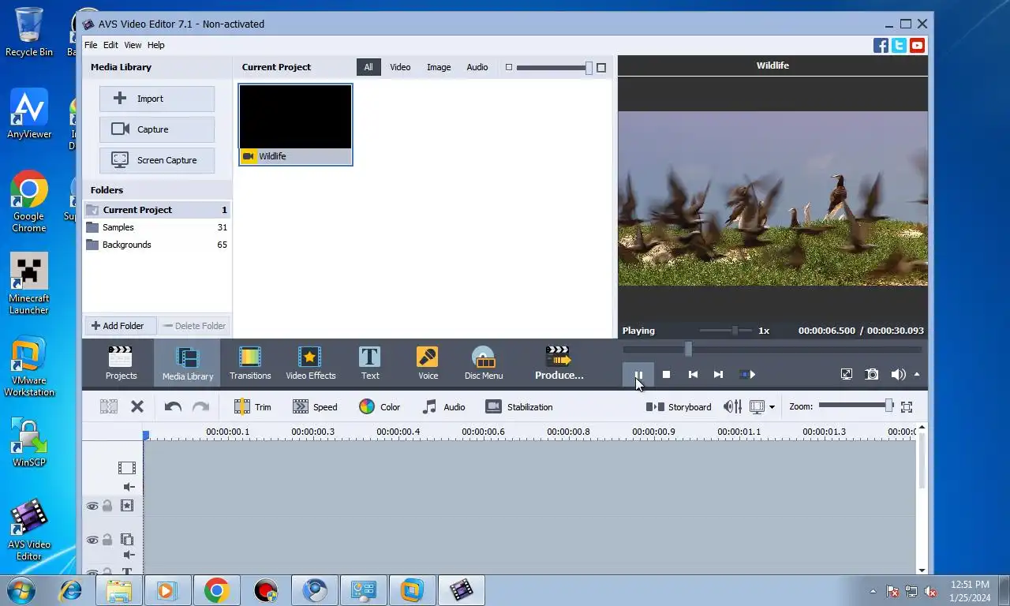Click the split/select-all timeline icon
1010x606 pixels.
(x=109, y=407)
